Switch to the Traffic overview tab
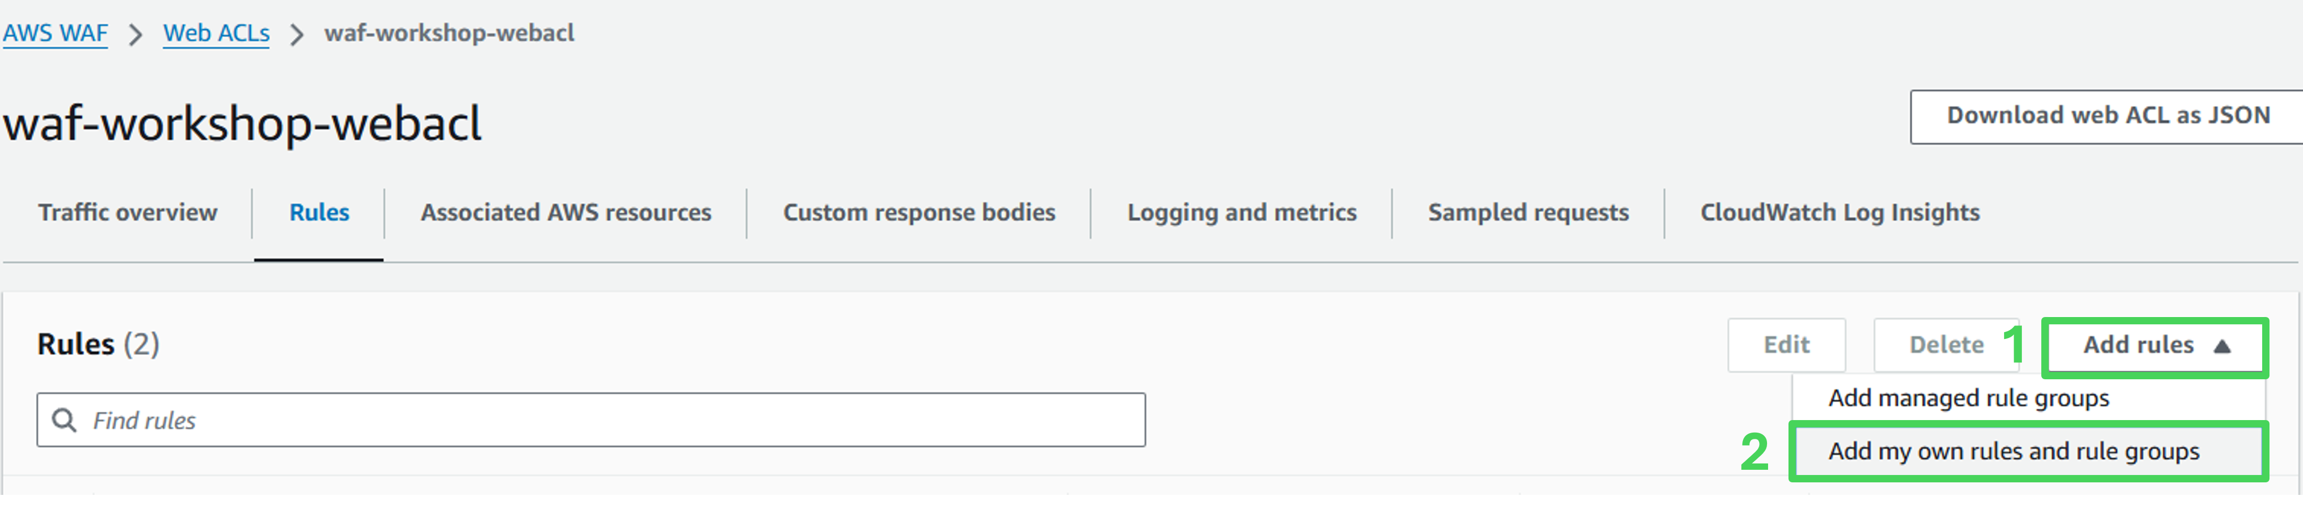 128,212
